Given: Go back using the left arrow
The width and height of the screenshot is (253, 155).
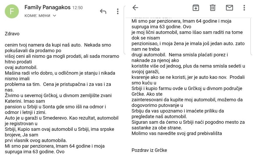Looking at the screenshot, I should point(135,8).
